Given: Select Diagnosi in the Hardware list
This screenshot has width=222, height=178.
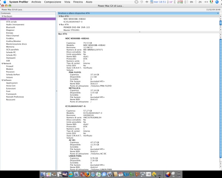Looking at the screenshot, I should tap(10, 30).
